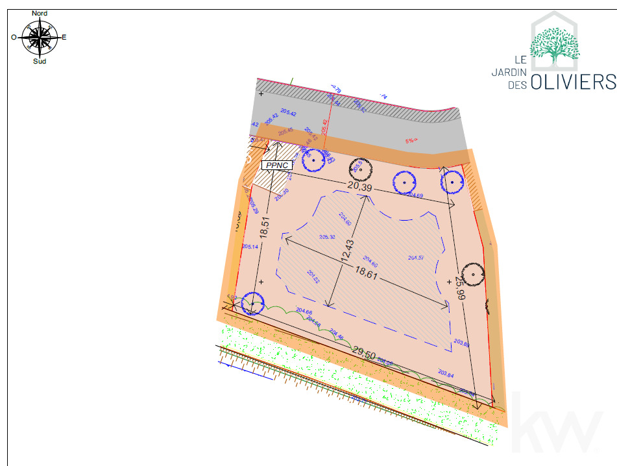This screenshot has height=466, width=617.
Task: Click the 205.32 elevation label inside the plot
Action: [328, 237]
